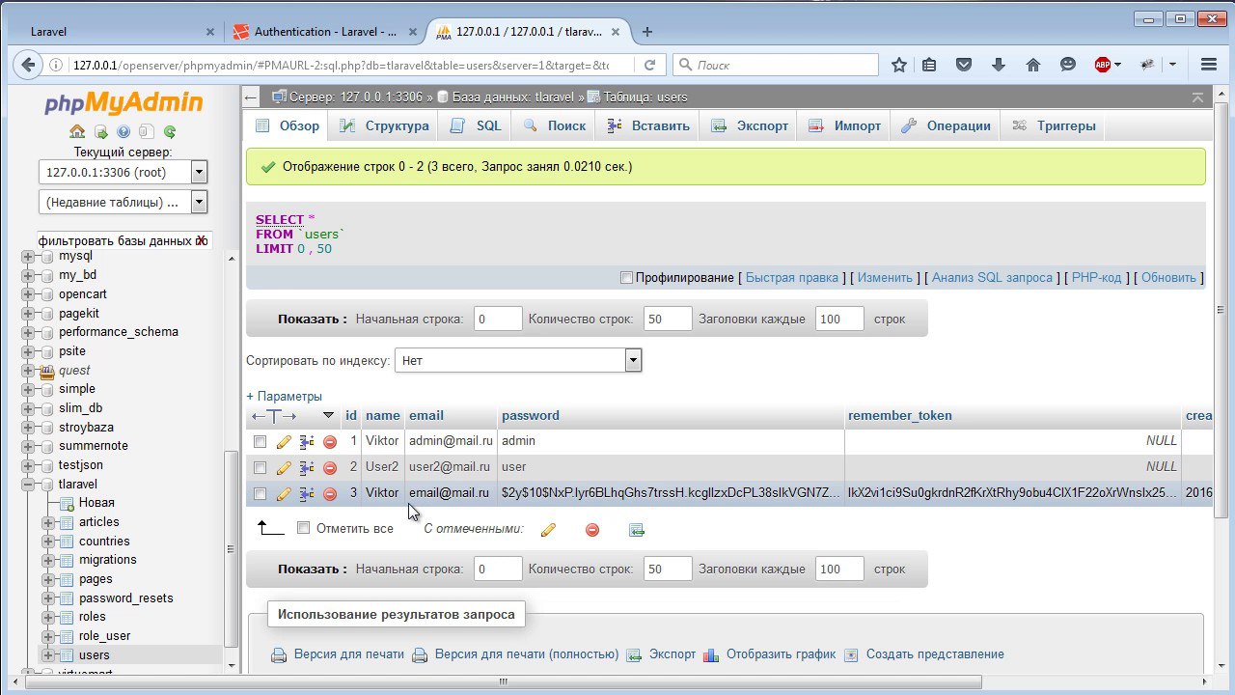Collapse the navigation panel arrow button
1235x695 pixels.
(251, 97)
